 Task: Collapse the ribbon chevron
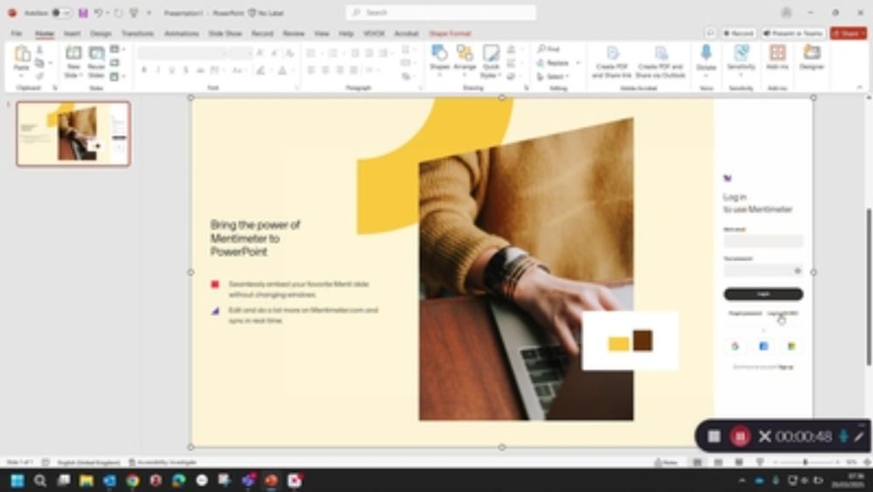click(x=859, y=87)
